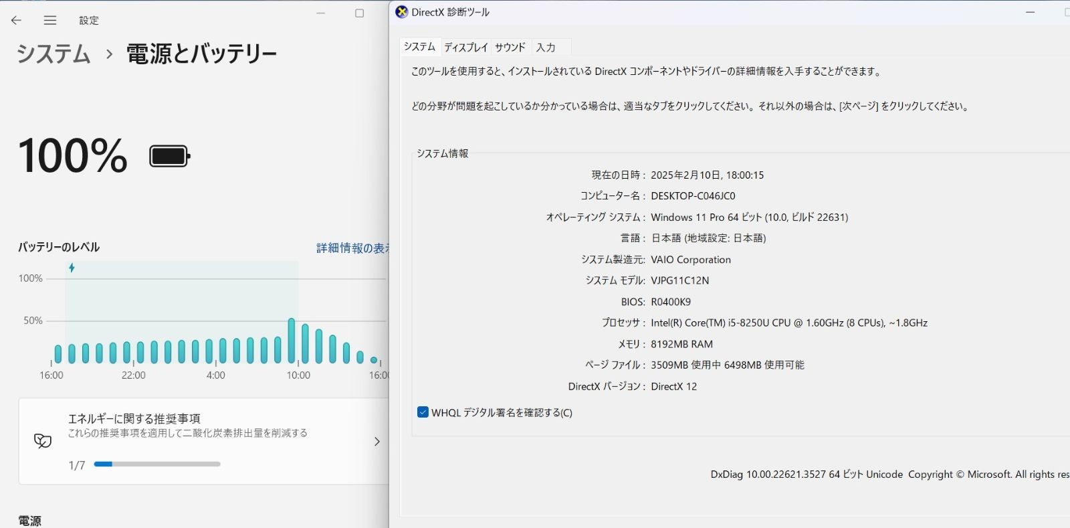
Task: Toggle WHQL digital signature checkbox
Action: pos(423,412)
